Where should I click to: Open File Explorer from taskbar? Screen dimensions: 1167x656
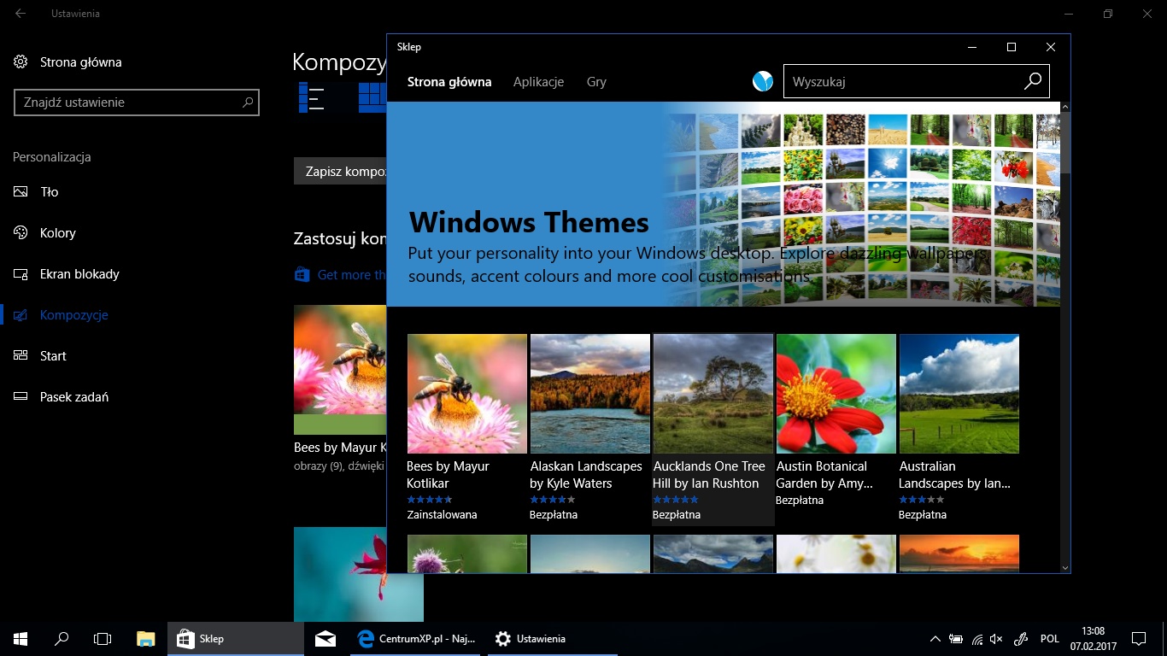pyautogui.click(x=146, y=638)
